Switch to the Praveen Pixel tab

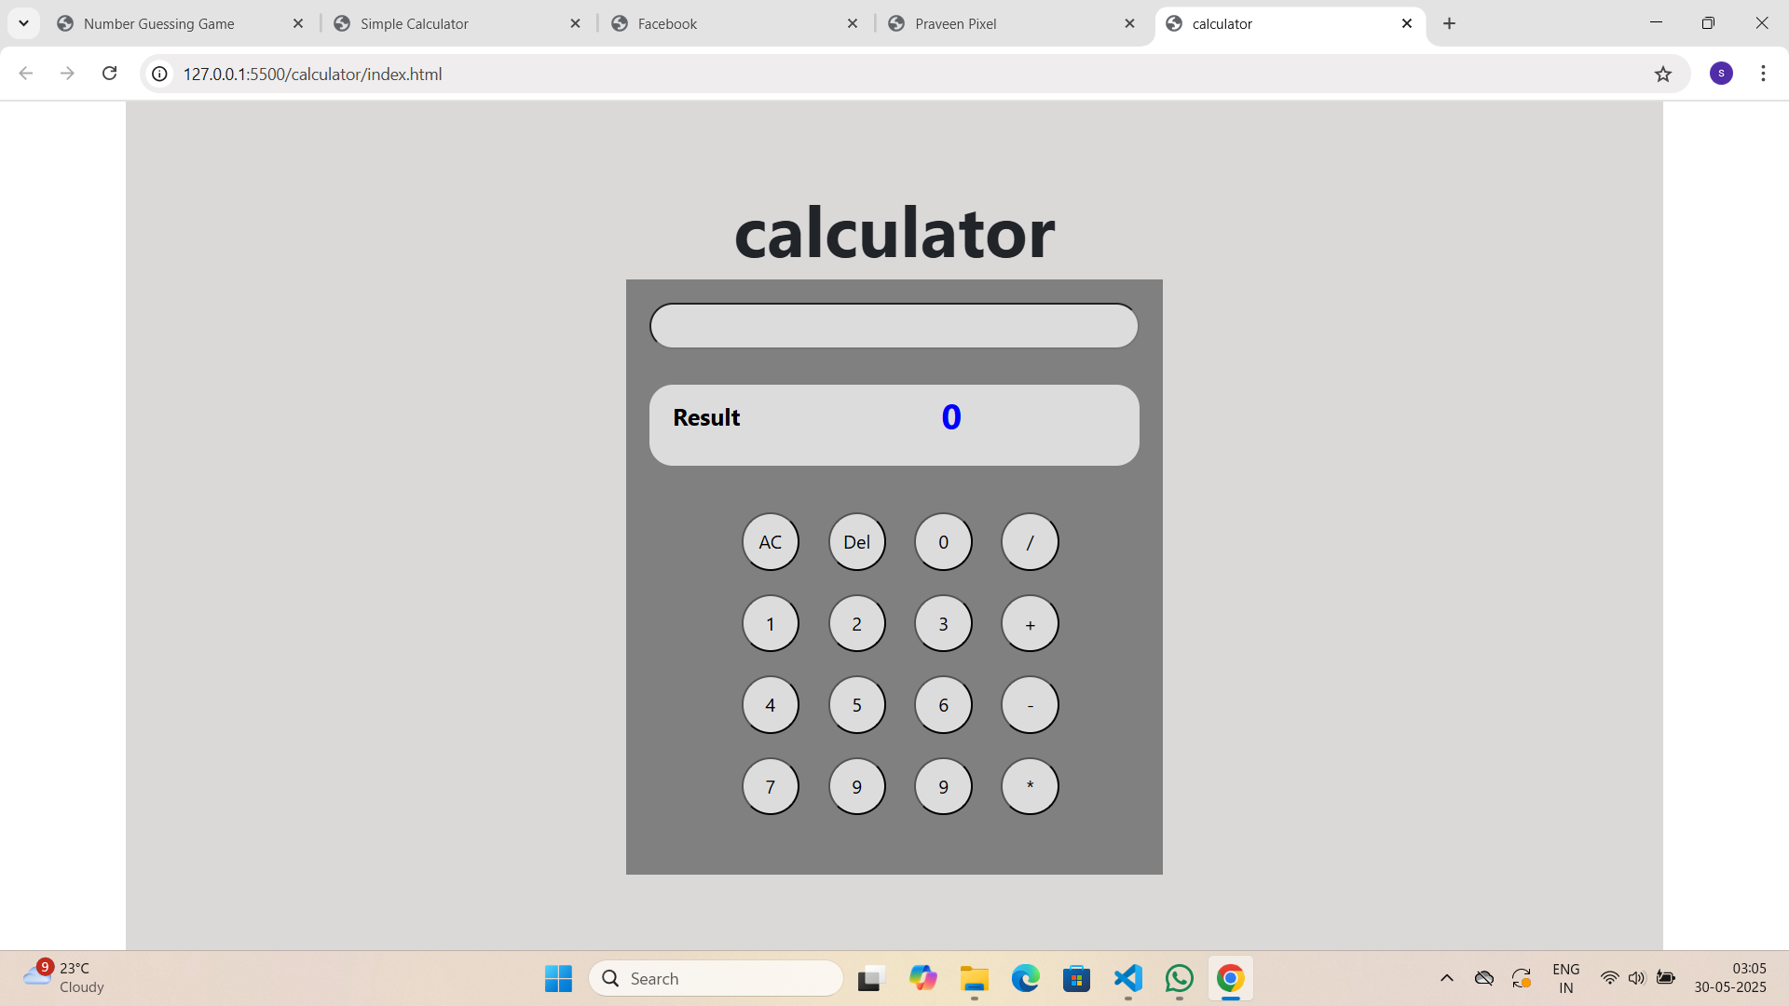point(955,23)
